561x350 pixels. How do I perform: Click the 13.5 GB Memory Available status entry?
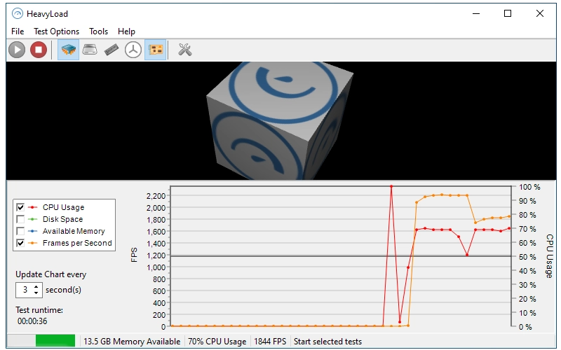(132, 342)
